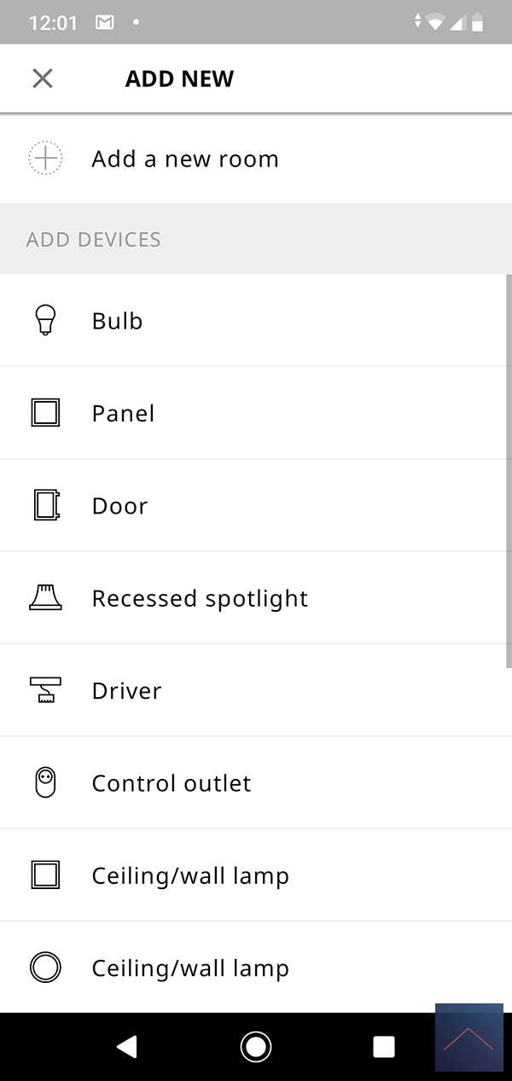The width and height of the screenshot is (512, 1081).
Task: Select the Recessed spotlight label
Action: coord(200,598)
